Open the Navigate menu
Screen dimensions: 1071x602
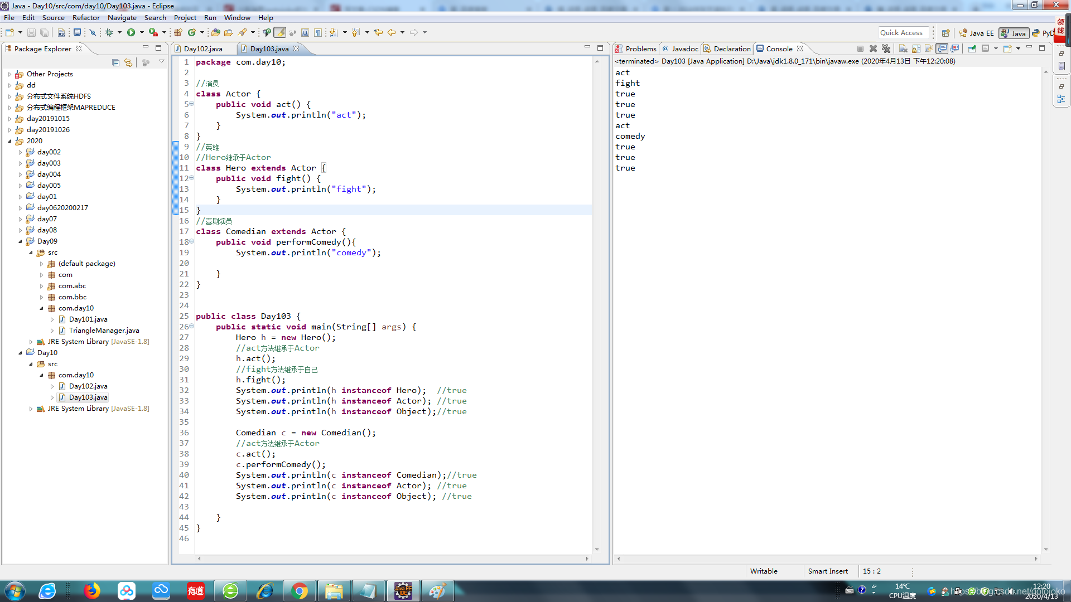click(122, 17)
